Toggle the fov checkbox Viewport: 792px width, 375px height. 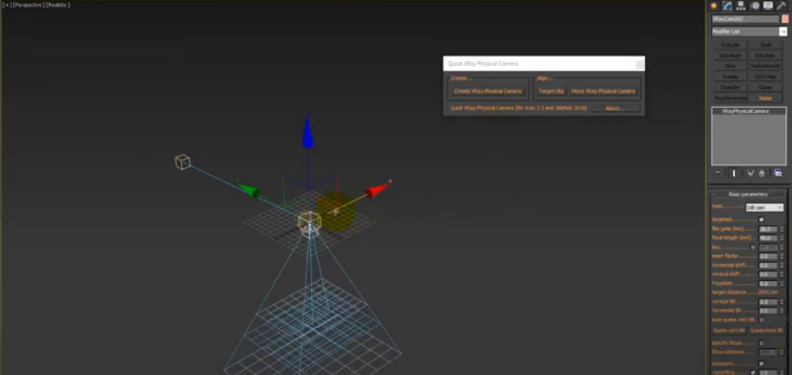click(753, 247)
